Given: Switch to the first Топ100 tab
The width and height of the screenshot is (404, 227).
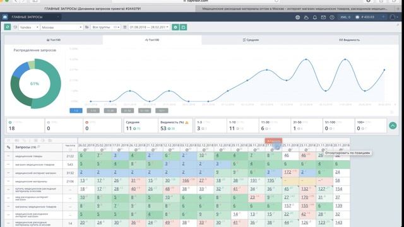Looking at the screenshot, I should tap(54, 40).
